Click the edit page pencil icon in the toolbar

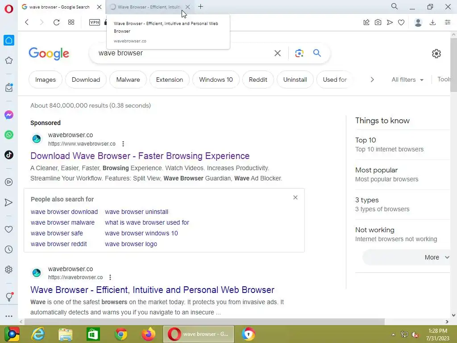tap(366, 22)
